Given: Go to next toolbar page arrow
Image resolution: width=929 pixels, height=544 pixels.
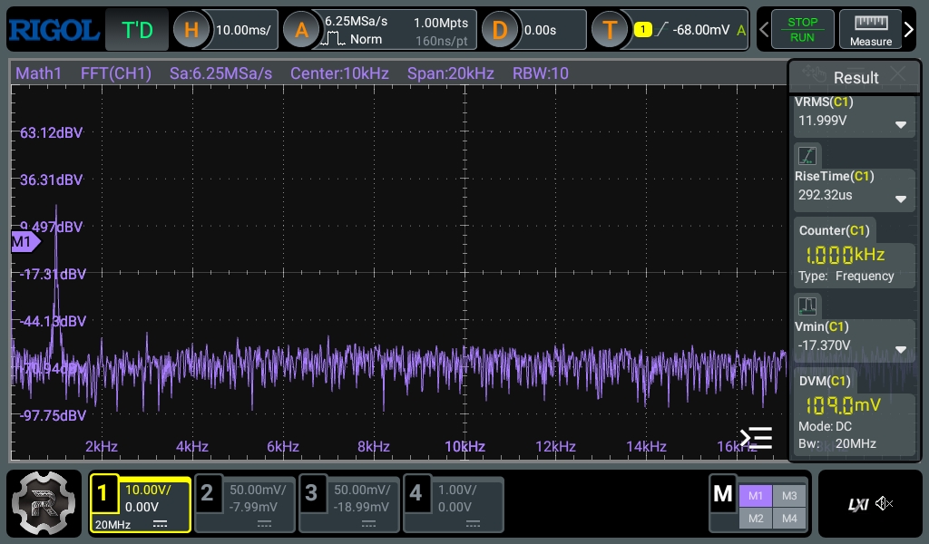Looking at the screenshot, I should (x=909, y=29).
